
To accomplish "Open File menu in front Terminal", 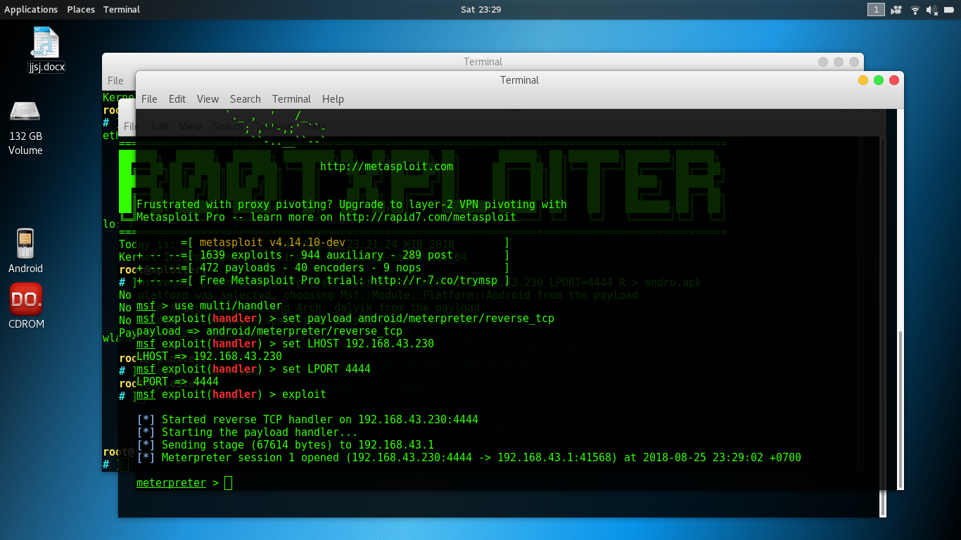I will (149, 99).
